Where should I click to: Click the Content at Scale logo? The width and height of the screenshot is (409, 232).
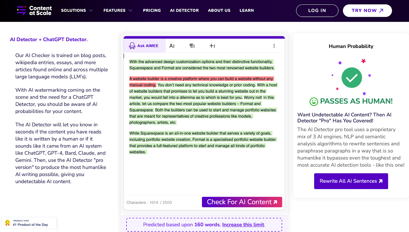[x=34, y=10]
